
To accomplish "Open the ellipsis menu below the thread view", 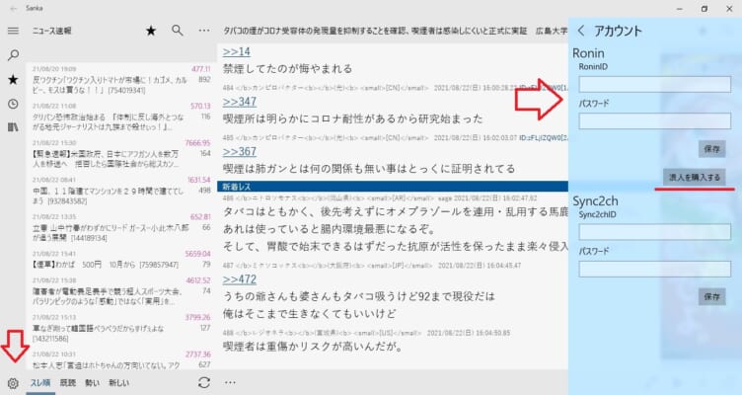I will click(x=231, y=383).
